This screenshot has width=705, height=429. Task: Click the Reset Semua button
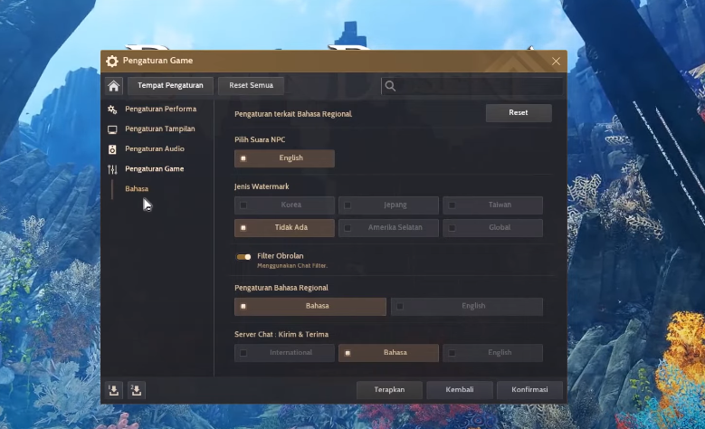(251, 86)
